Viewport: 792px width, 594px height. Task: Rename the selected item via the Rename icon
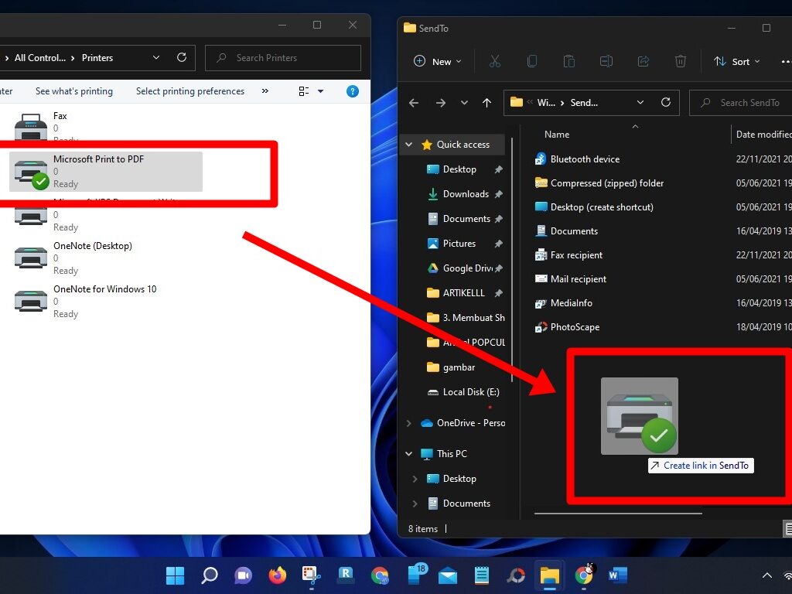coord(606,61)
